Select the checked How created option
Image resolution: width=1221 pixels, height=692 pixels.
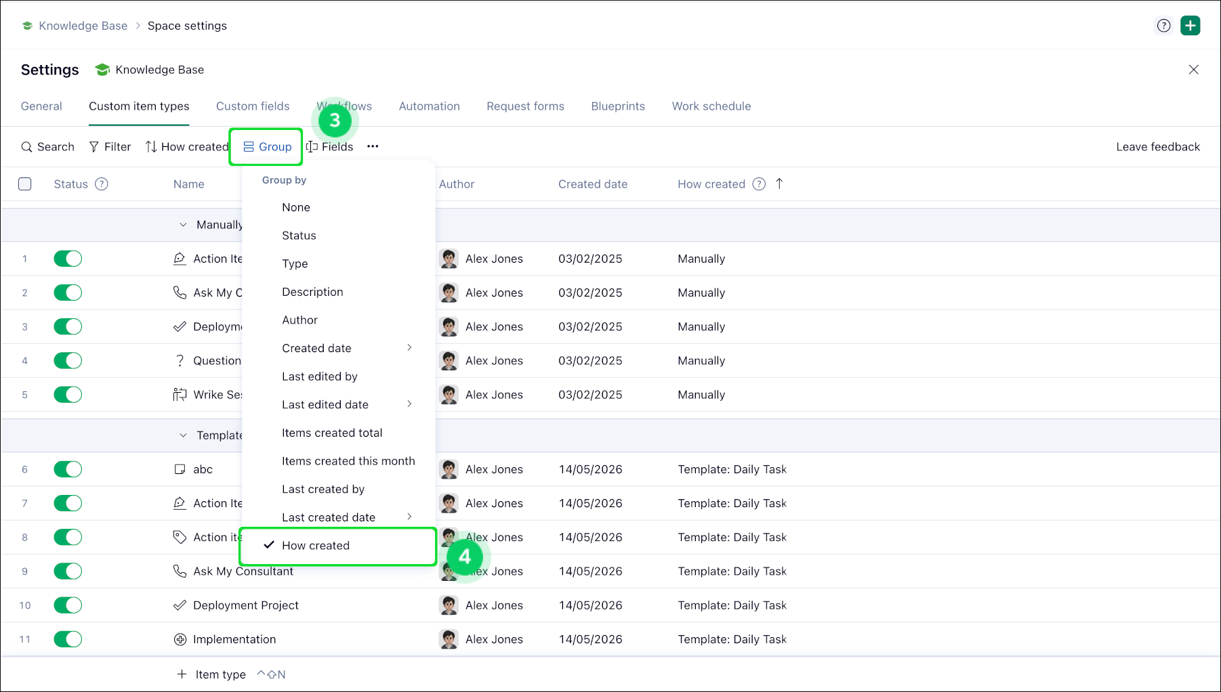(338, 546)
